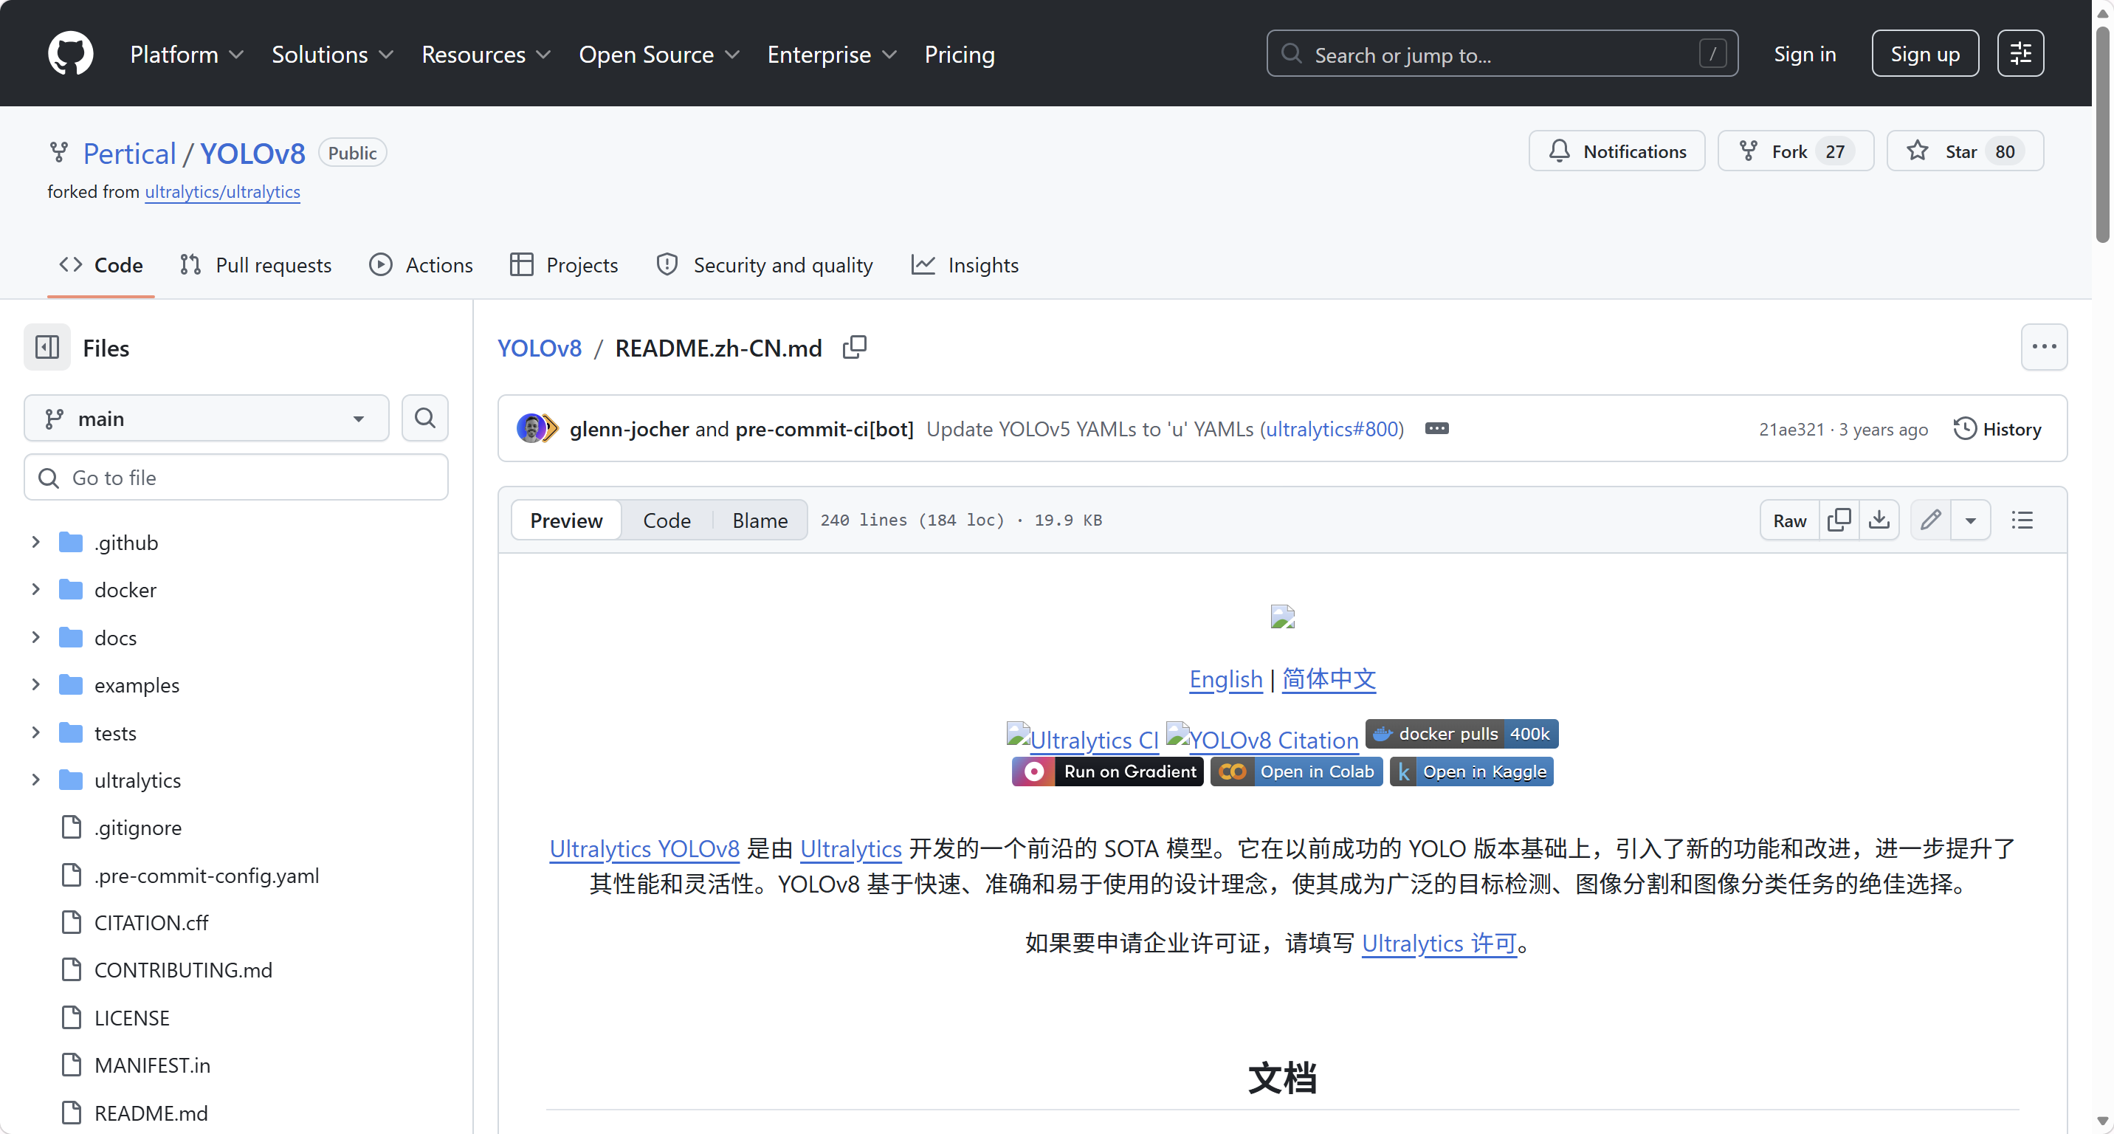
Task: Expand the docker folder
Action: (x=35, y=590)
